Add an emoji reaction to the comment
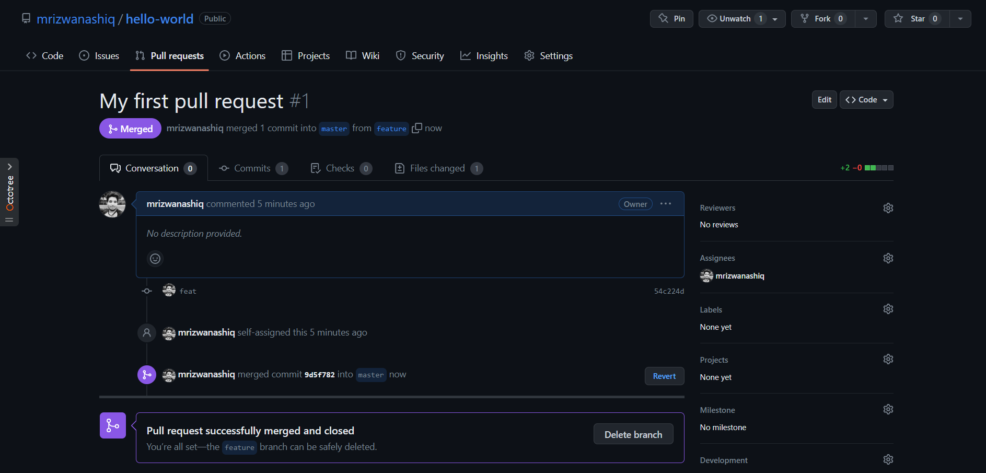The image size is (986, 473). tap(155, 259)
